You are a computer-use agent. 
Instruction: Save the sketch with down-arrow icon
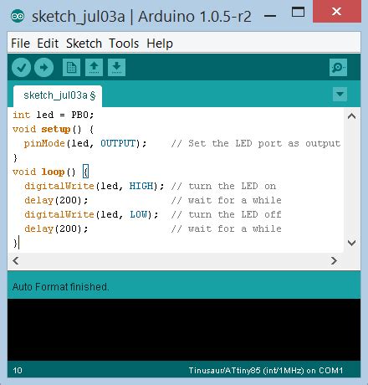point(116,67)
